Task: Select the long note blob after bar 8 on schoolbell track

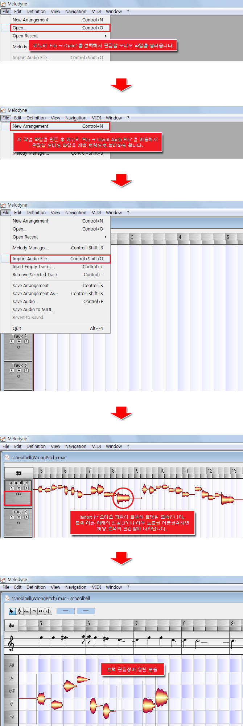Action: click(x=123, y=498)
